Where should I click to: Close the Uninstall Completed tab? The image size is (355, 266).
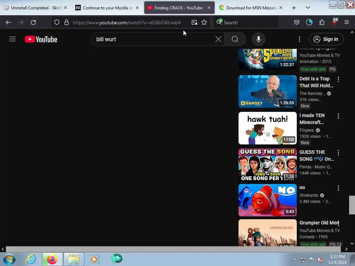point(66,8)
